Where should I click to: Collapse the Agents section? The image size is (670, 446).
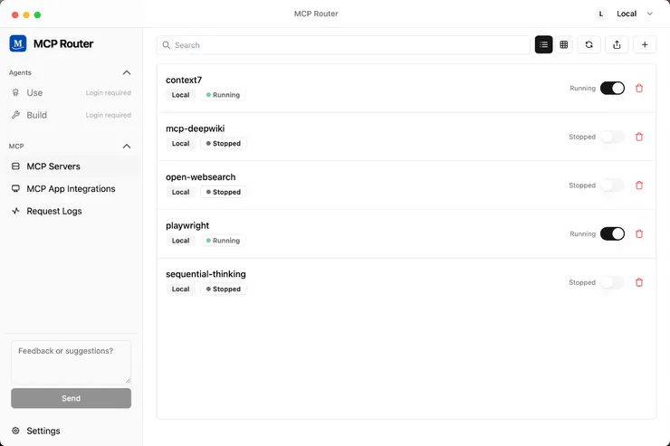click(127, 72)
